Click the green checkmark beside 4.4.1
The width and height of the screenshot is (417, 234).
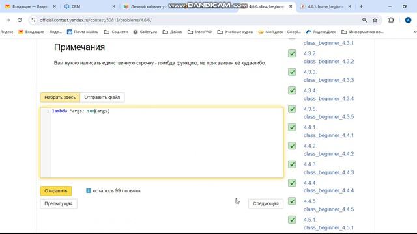click(292, 127)
